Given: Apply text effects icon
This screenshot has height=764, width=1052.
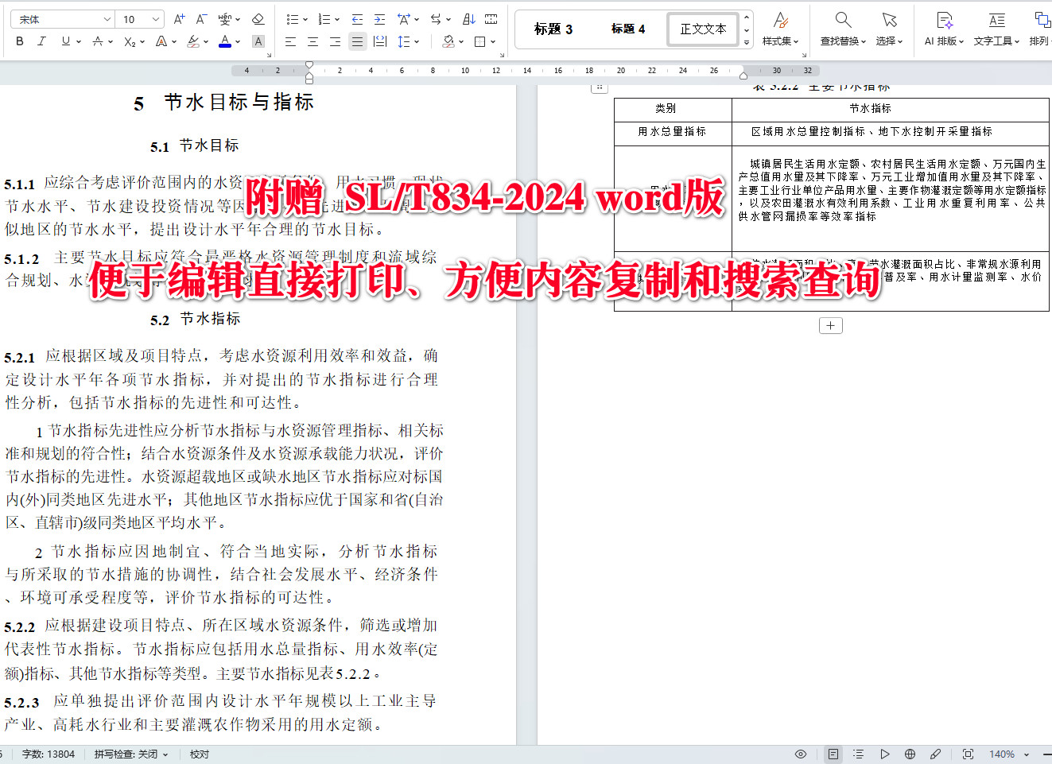Looking at the screenshot, I should (x=162, y=41).
